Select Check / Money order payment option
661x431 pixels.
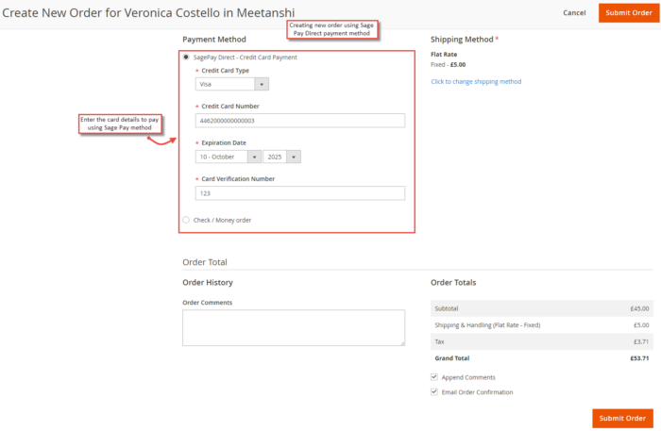click(x=186, y=220)
